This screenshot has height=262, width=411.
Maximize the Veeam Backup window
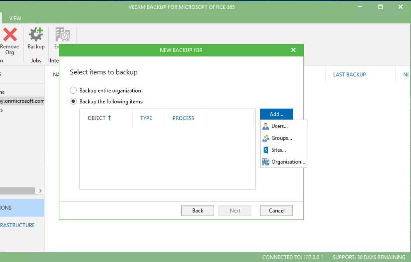[x=380, y=7]
